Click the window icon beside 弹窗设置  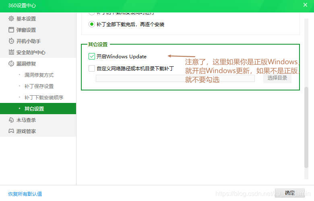click(x=11, y=30)
